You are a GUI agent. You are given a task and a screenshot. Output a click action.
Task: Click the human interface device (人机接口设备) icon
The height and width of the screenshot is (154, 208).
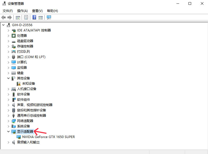14,89
